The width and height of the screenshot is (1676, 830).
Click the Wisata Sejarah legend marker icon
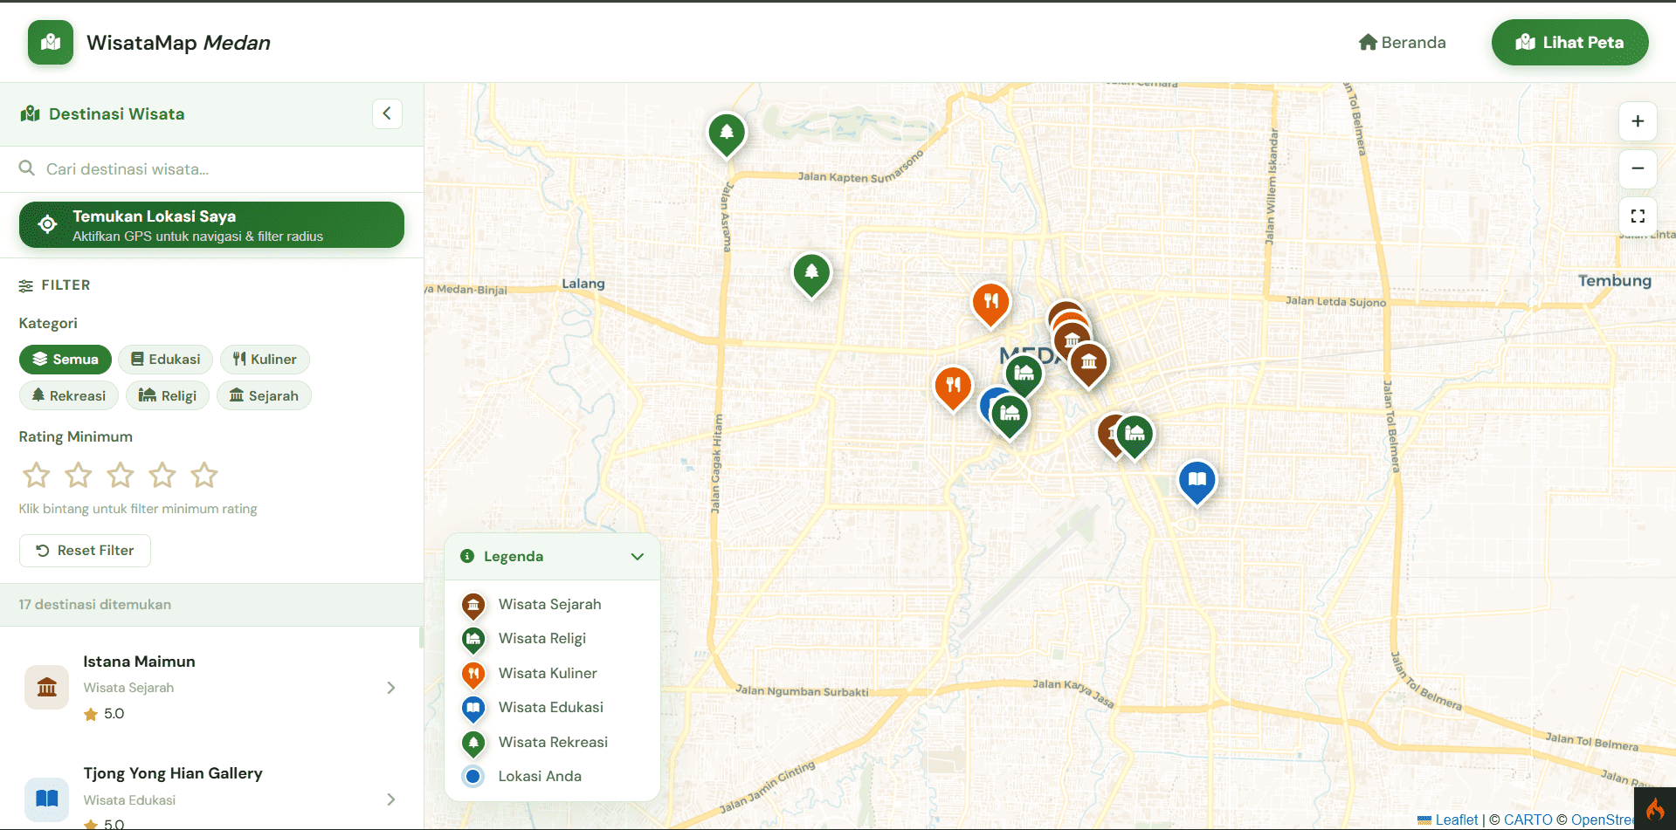[473, 605]
